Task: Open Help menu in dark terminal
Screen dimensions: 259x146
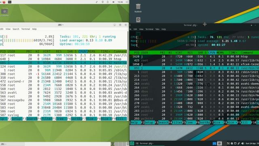Action: [163, 29]
